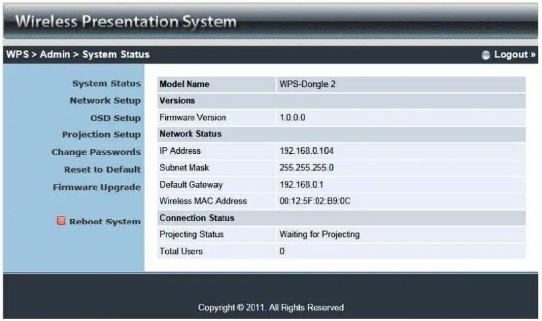This screenshot has width=542, height=321.
Task: Click the Copyright 2011 footer text
Action: point(271,307)
